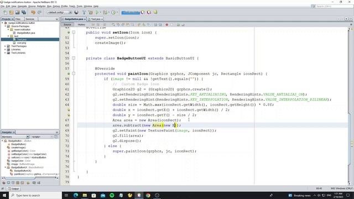The height and width of the screenshot is (199, 354).
Task: Click the New Project toolbar icon
Action: tap(11, 12)
